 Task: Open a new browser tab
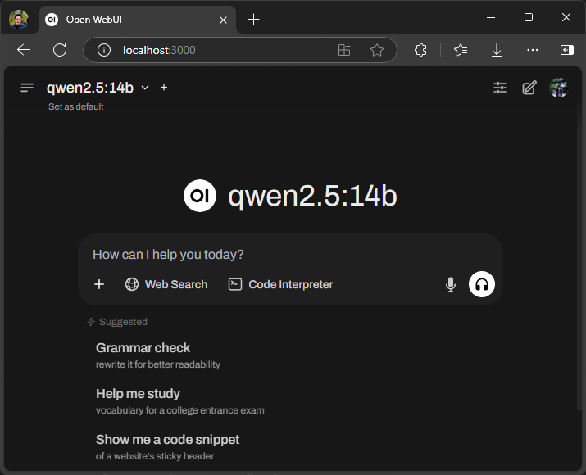253,20
